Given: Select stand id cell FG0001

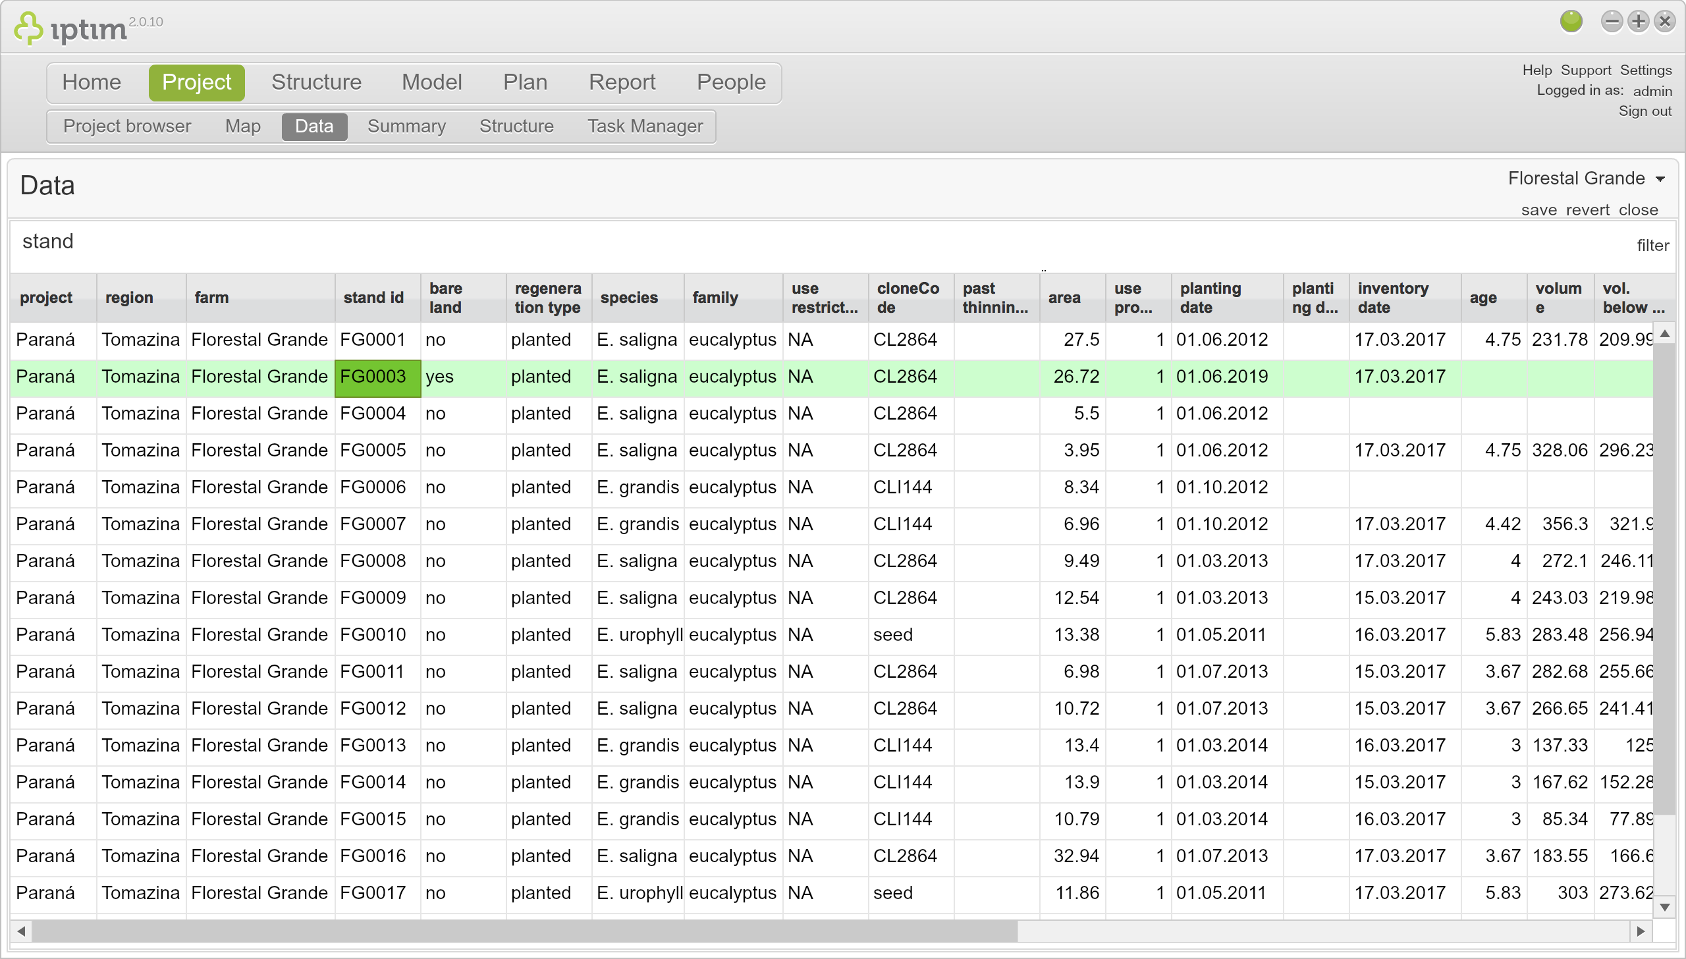Looking at the screenshot, I should pos(377,340).
